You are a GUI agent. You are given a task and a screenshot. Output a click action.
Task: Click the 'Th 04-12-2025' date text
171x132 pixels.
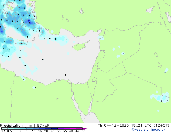(x=113, y=126)
